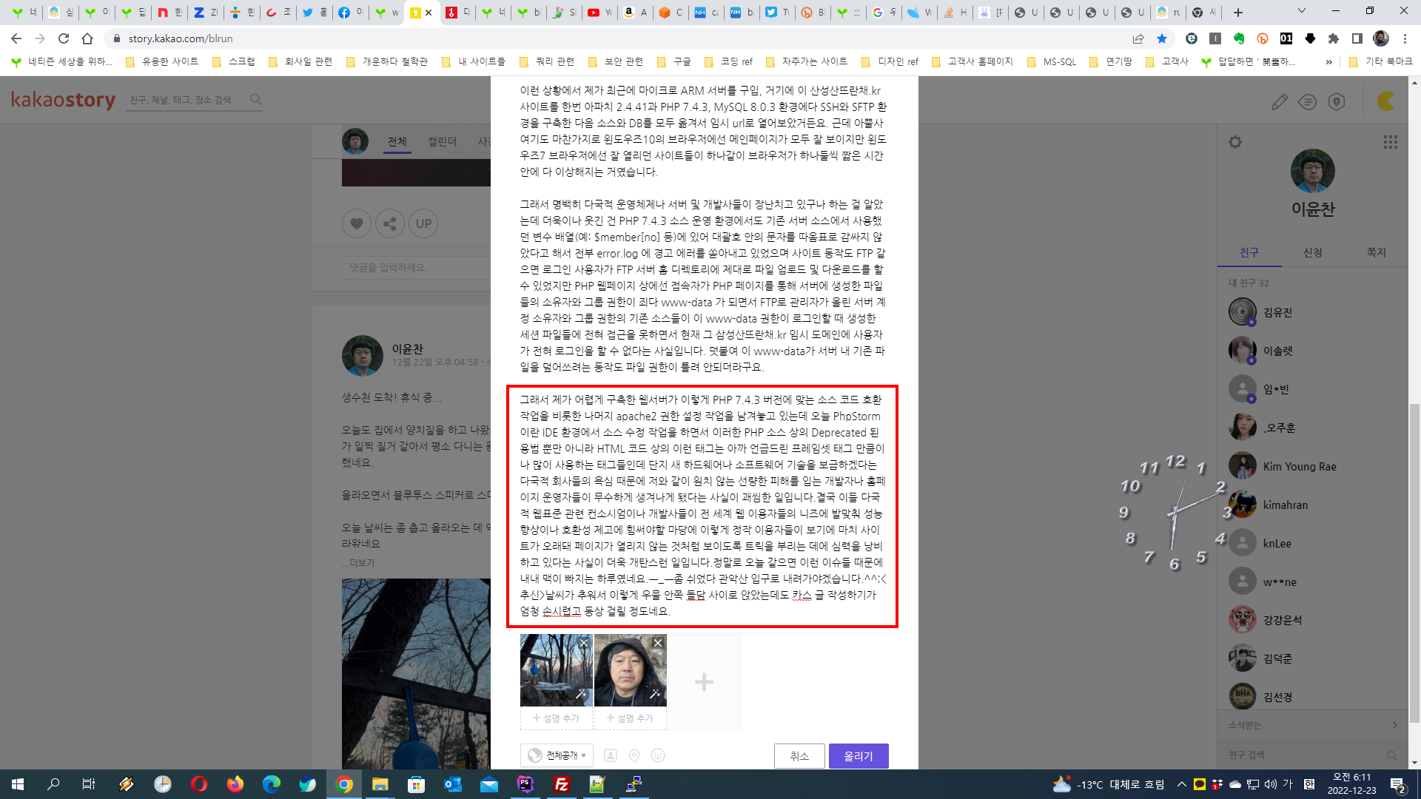Image resolution: width=1421 pixels, height=799 pixels.
Task: Open the message bubble icon in header
Action: [x=1308, y=102]
